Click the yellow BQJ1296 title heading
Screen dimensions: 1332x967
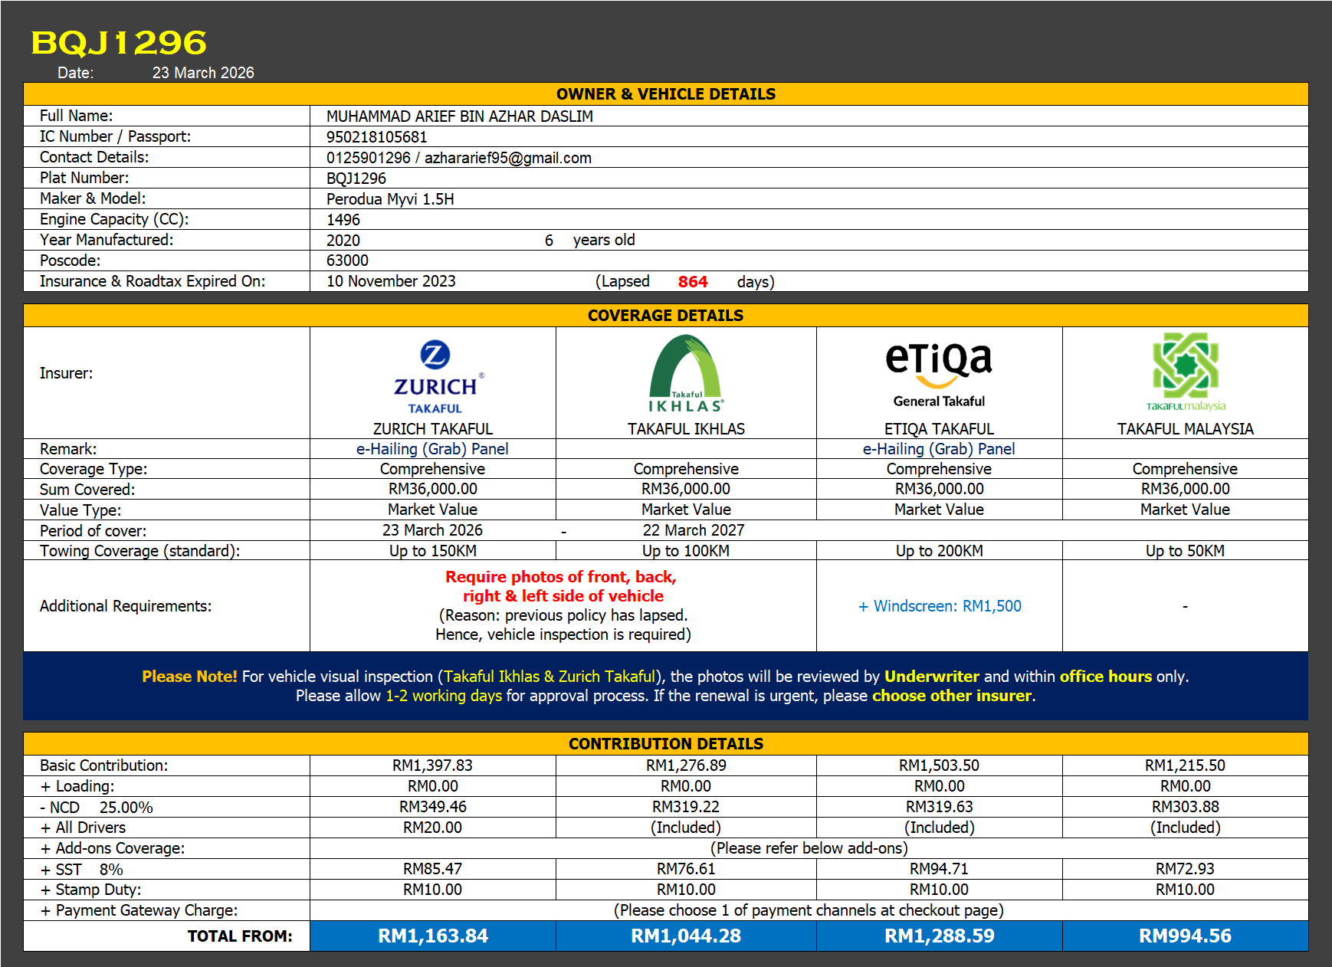119,43
